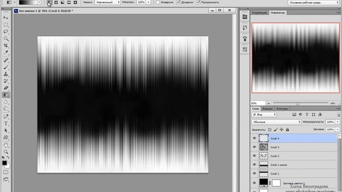Select the Clone Stamp tool
Image resolution: width=342 pixels, height=192 pixels.
(x=6, y=74)
